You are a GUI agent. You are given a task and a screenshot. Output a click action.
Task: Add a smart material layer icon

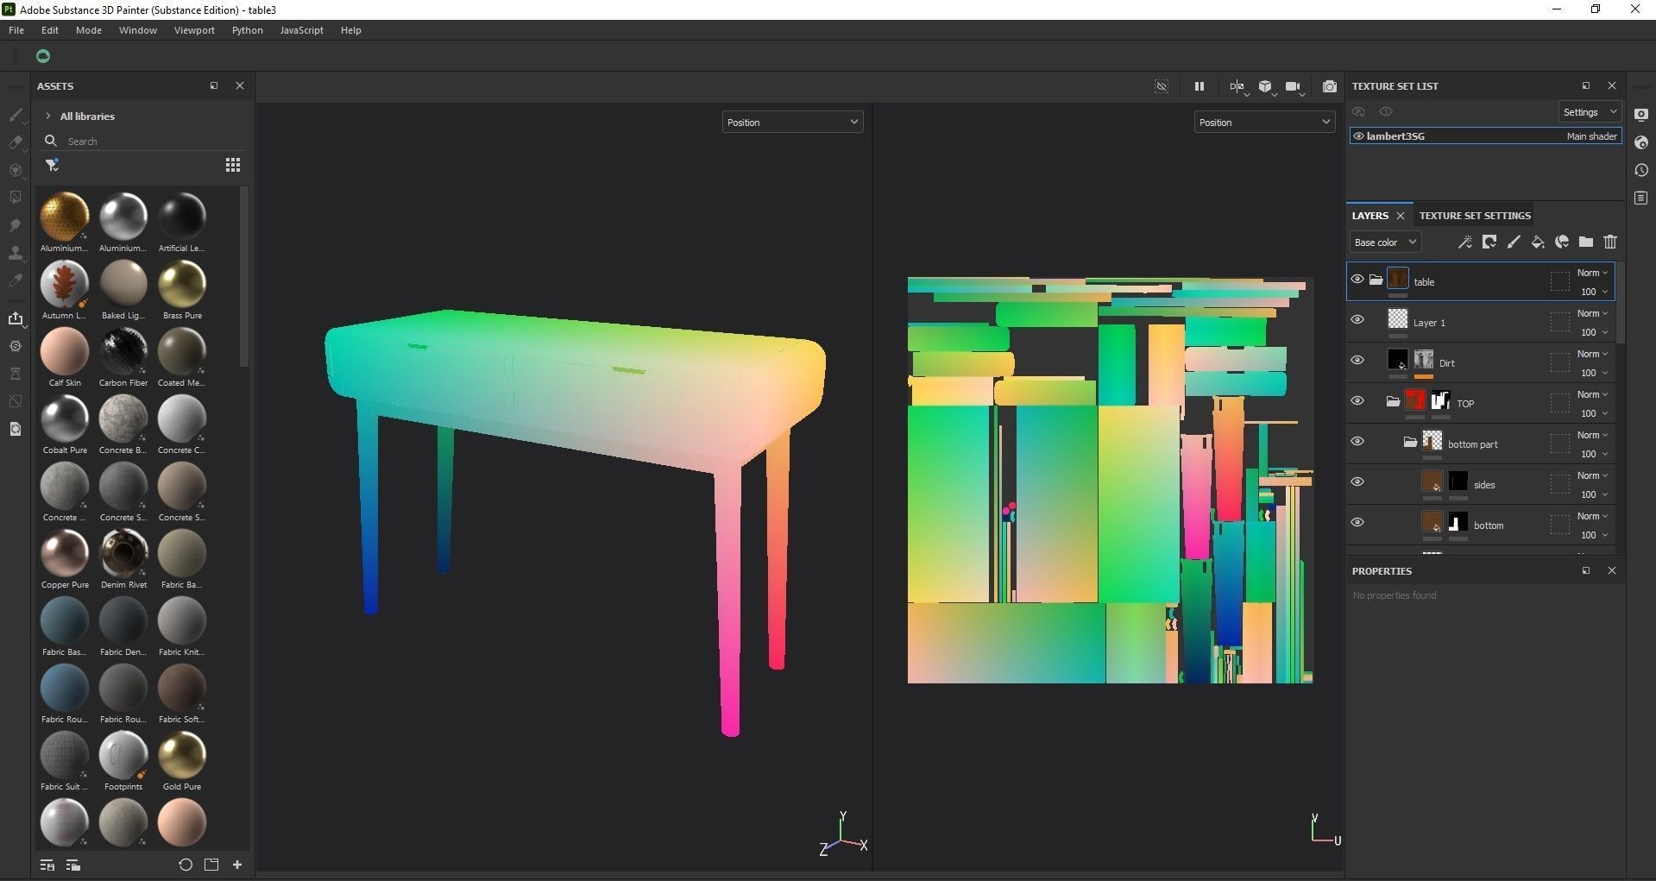tap(1561, 242)
